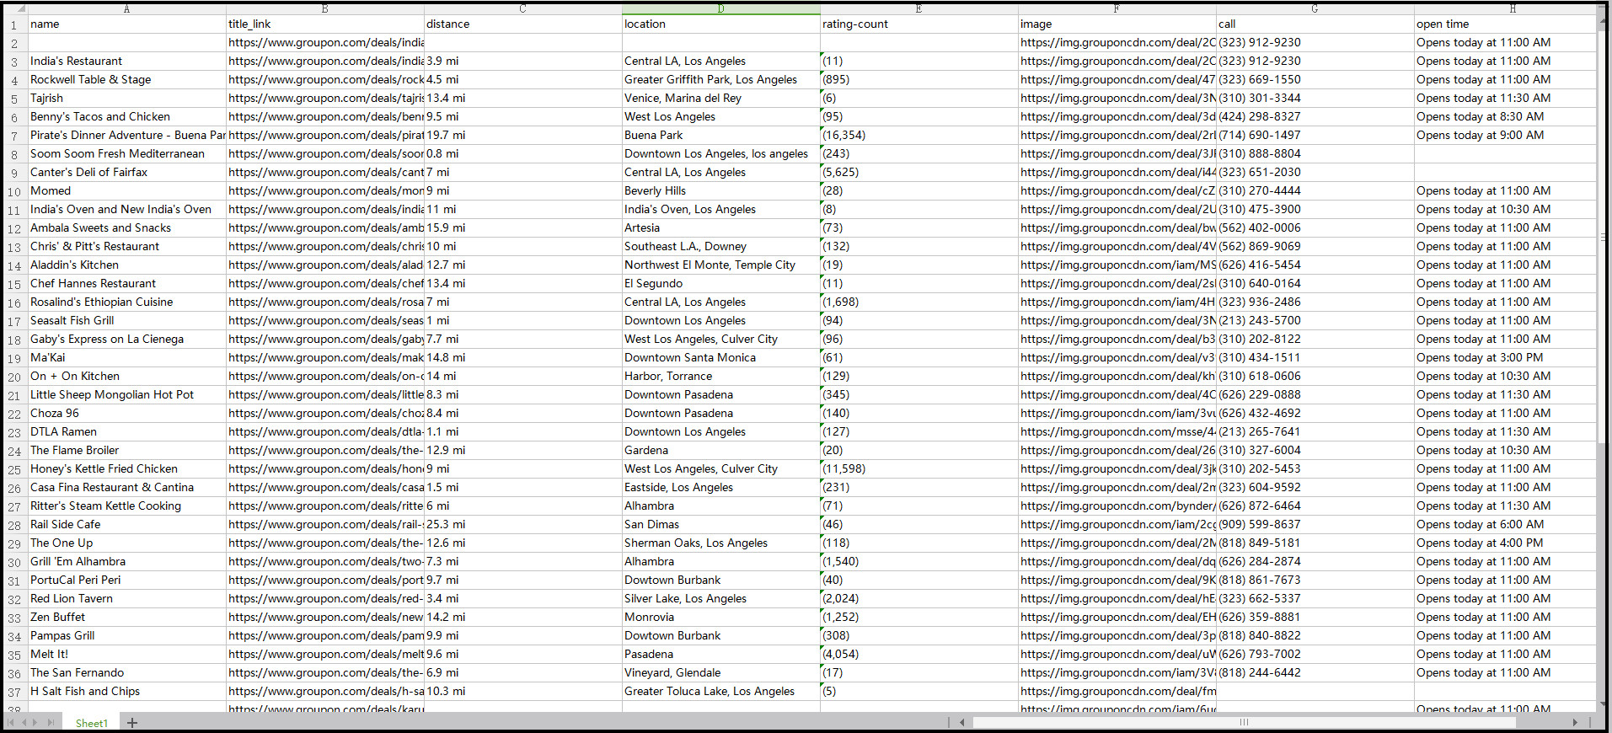The width and height of the screenshot is (1612, 733).
Task: Click the 'open time' header cell
Action: point(1505,24)
